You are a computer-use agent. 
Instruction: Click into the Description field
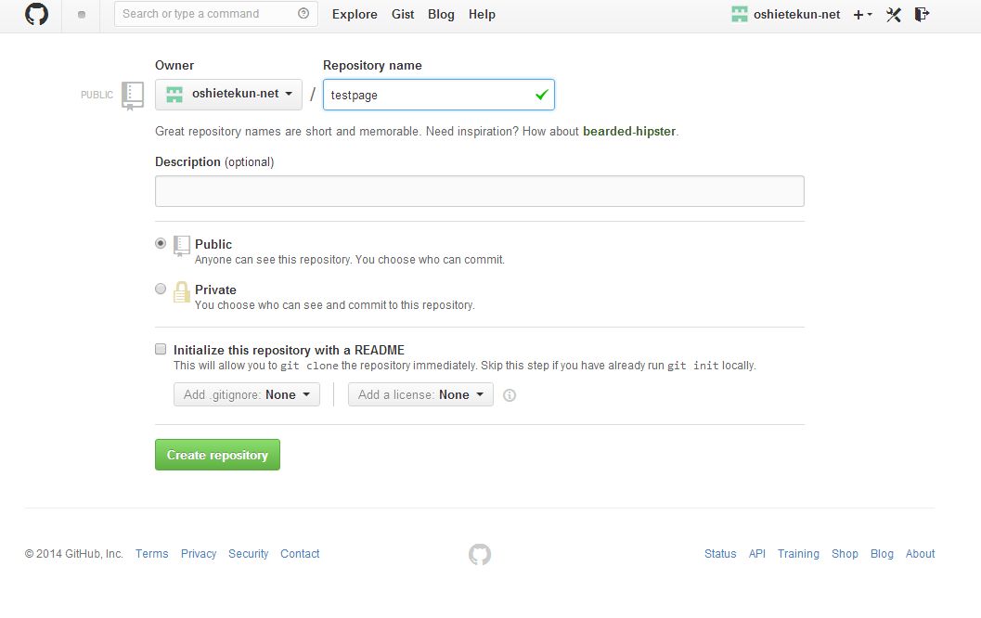[x=479, y=191]
